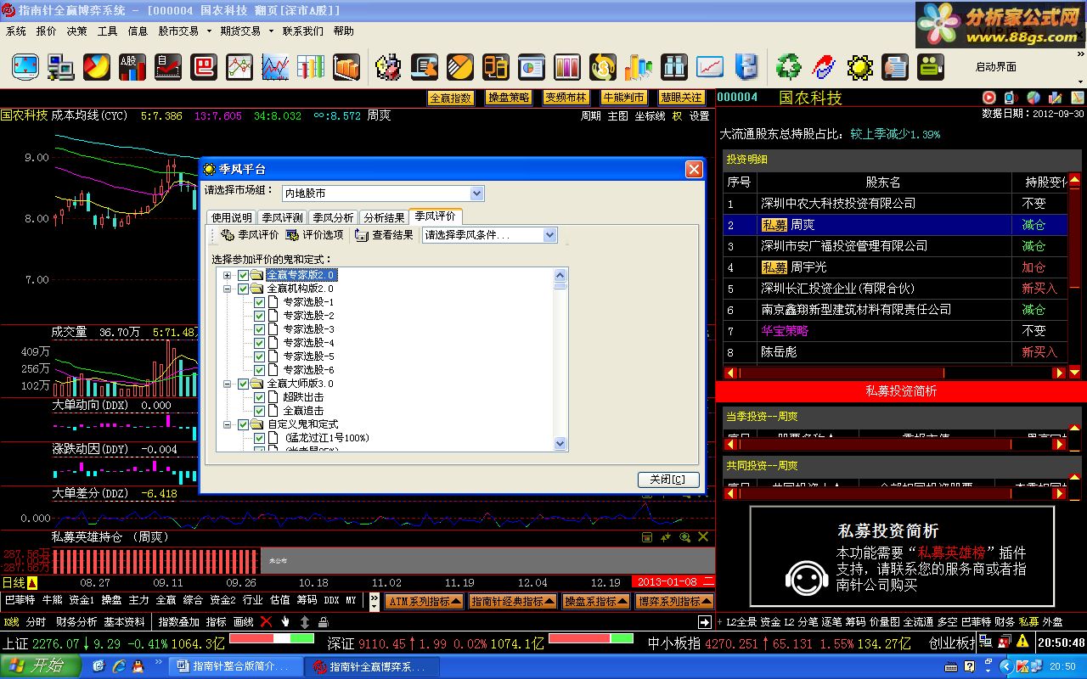Collapse the 全赢机构版2.0 tree node
1087x679 pixels.
228,289
